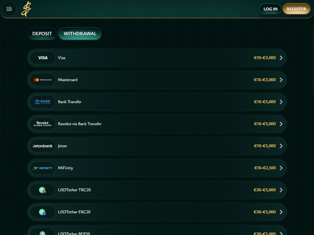Expand the USDTether ERC20 row chevron
Screen dimensions: 314x235
click(281, 212)
